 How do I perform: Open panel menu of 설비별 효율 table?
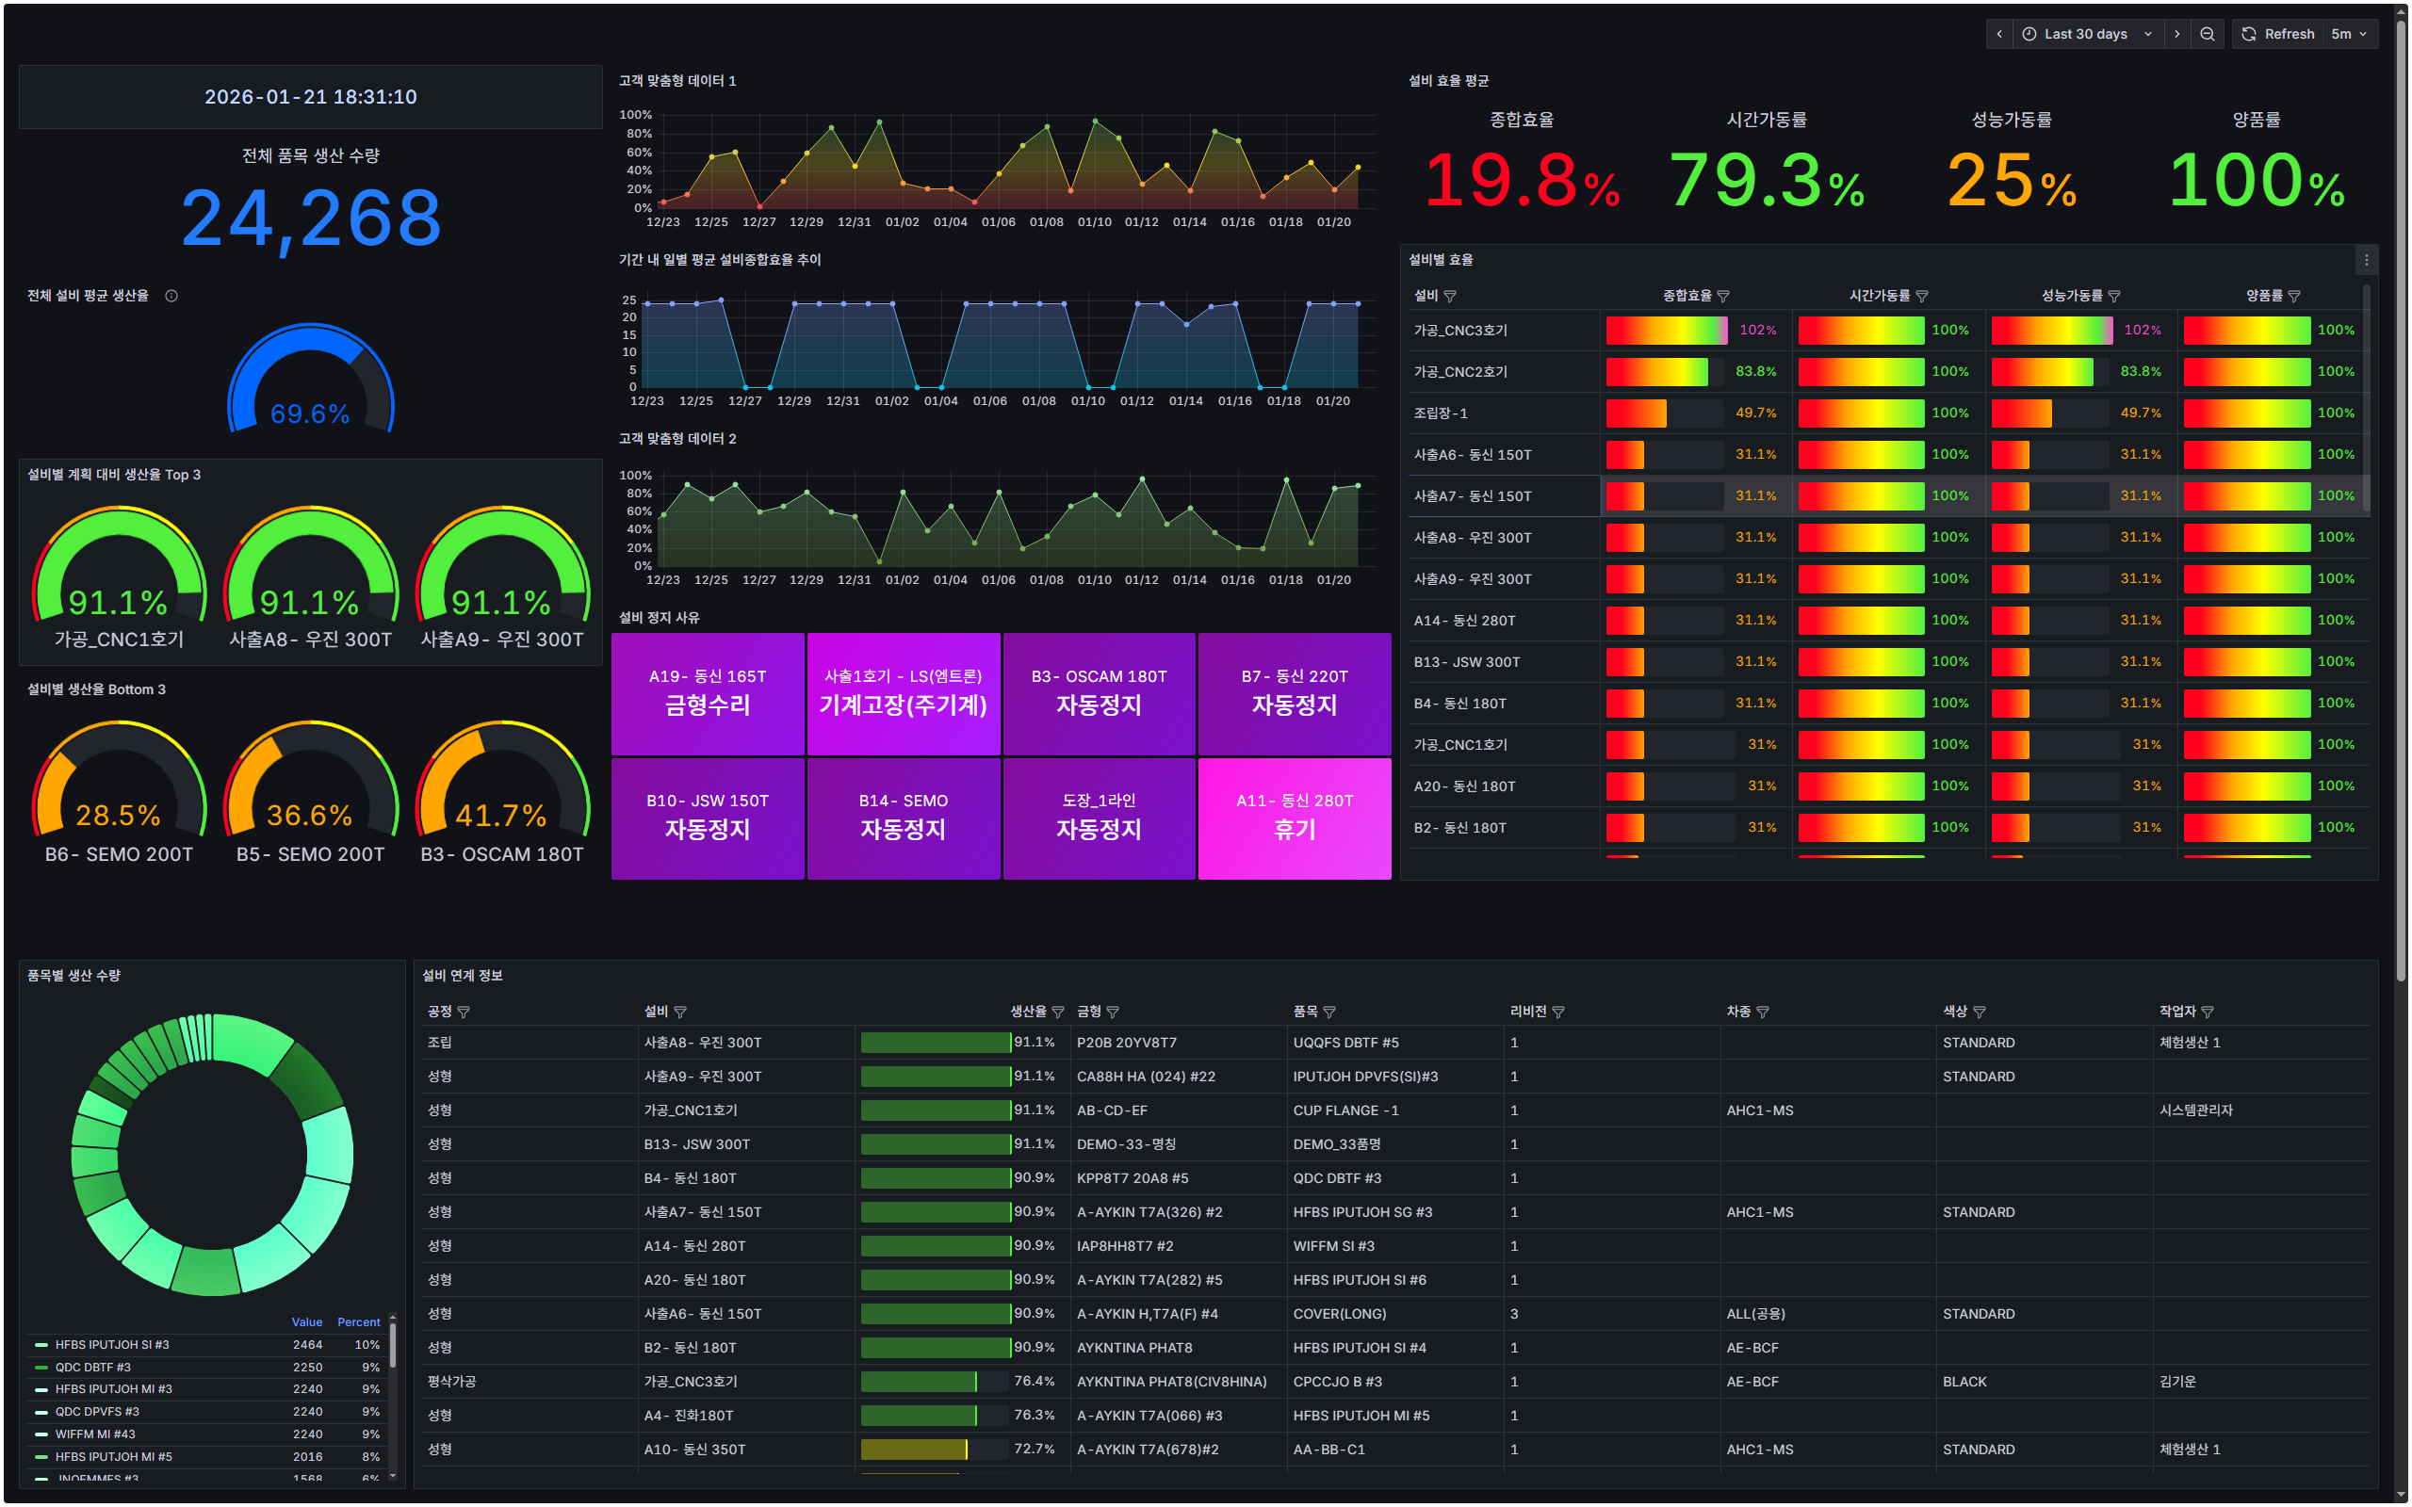[x=2366, y=260]
